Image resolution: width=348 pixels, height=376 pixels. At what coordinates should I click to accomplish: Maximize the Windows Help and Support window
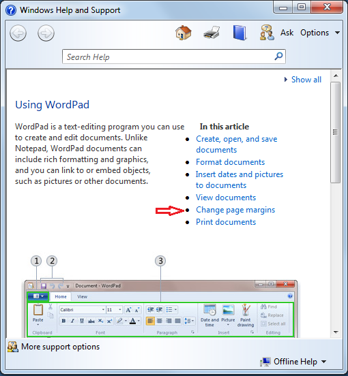coord(302,7)
